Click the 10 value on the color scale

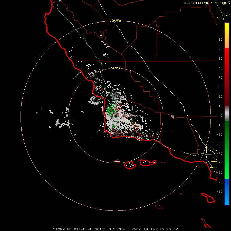click(220, 106)
